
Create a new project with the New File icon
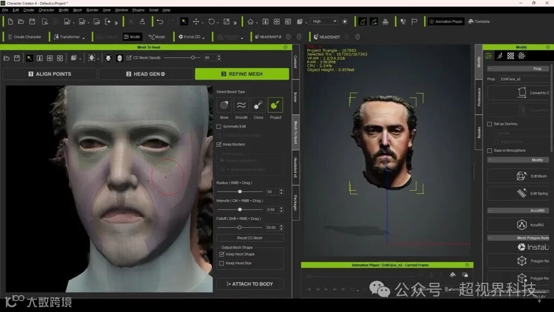pyautogui.click(x=10, y=22)
